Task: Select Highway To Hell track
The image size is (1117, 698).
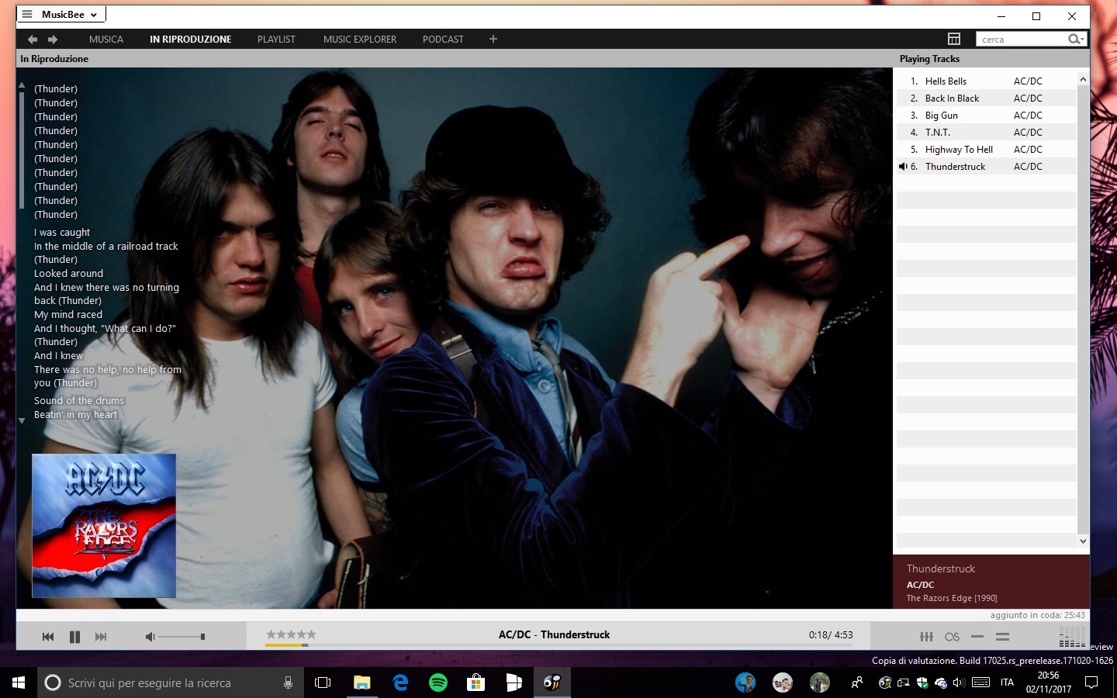Action: click(987, 149)
